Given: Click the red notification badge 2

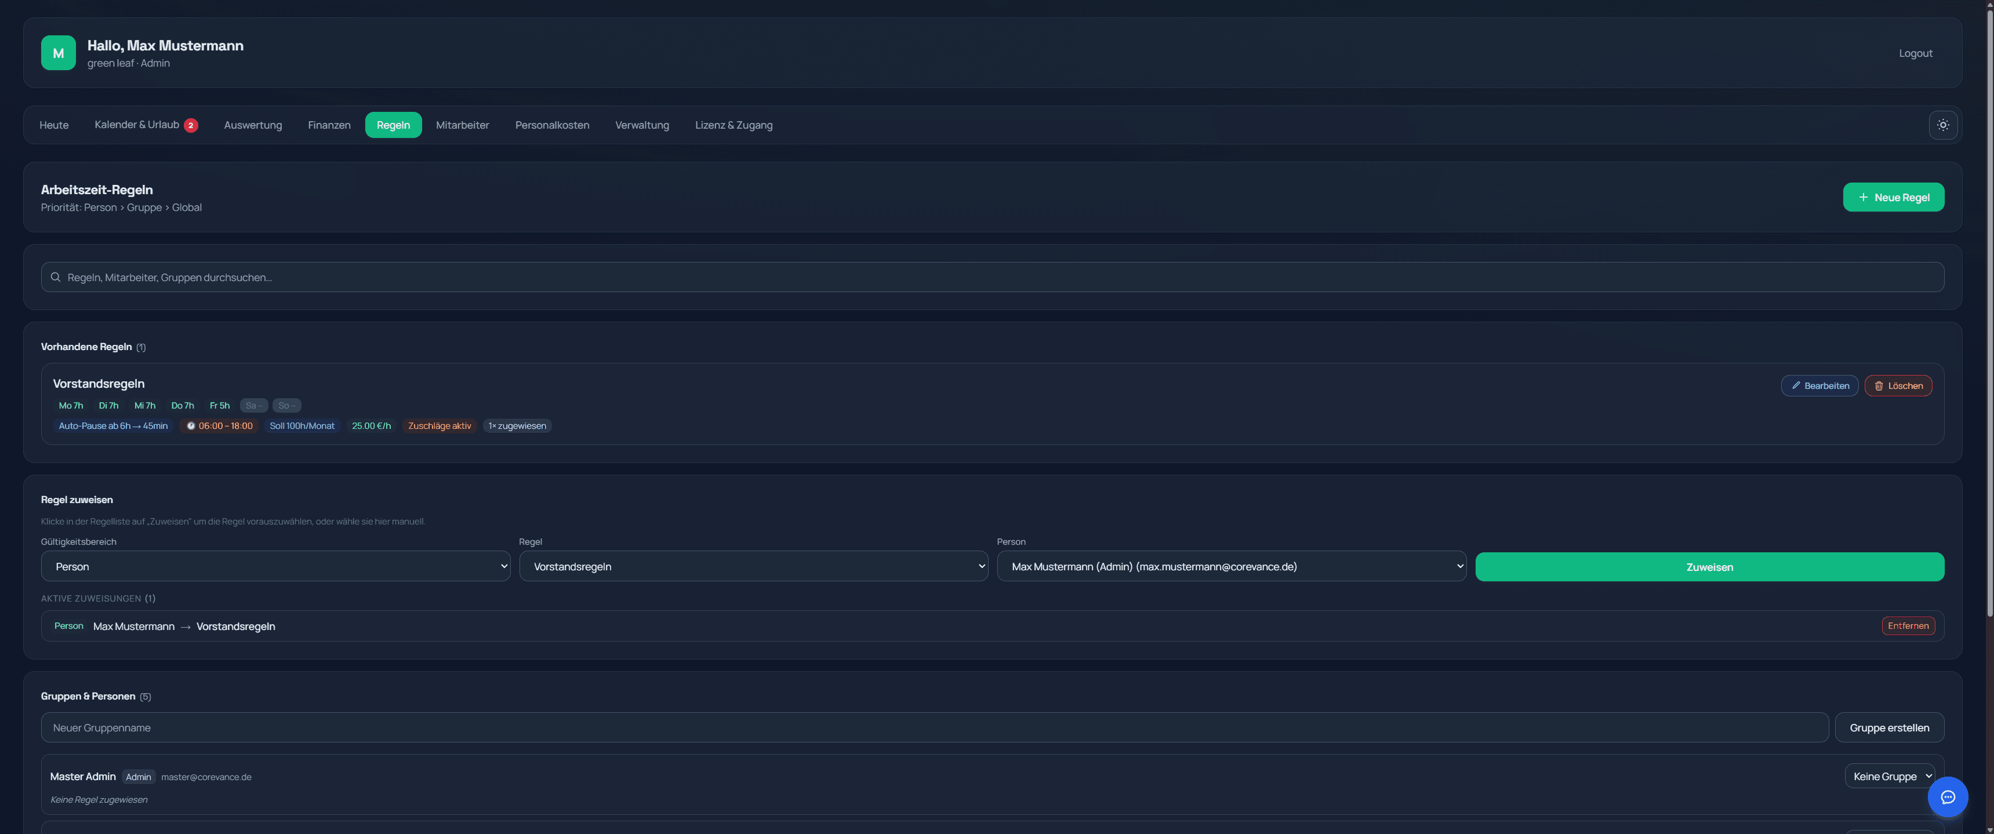Looking at the screenshot, I should tap(190, 125).
